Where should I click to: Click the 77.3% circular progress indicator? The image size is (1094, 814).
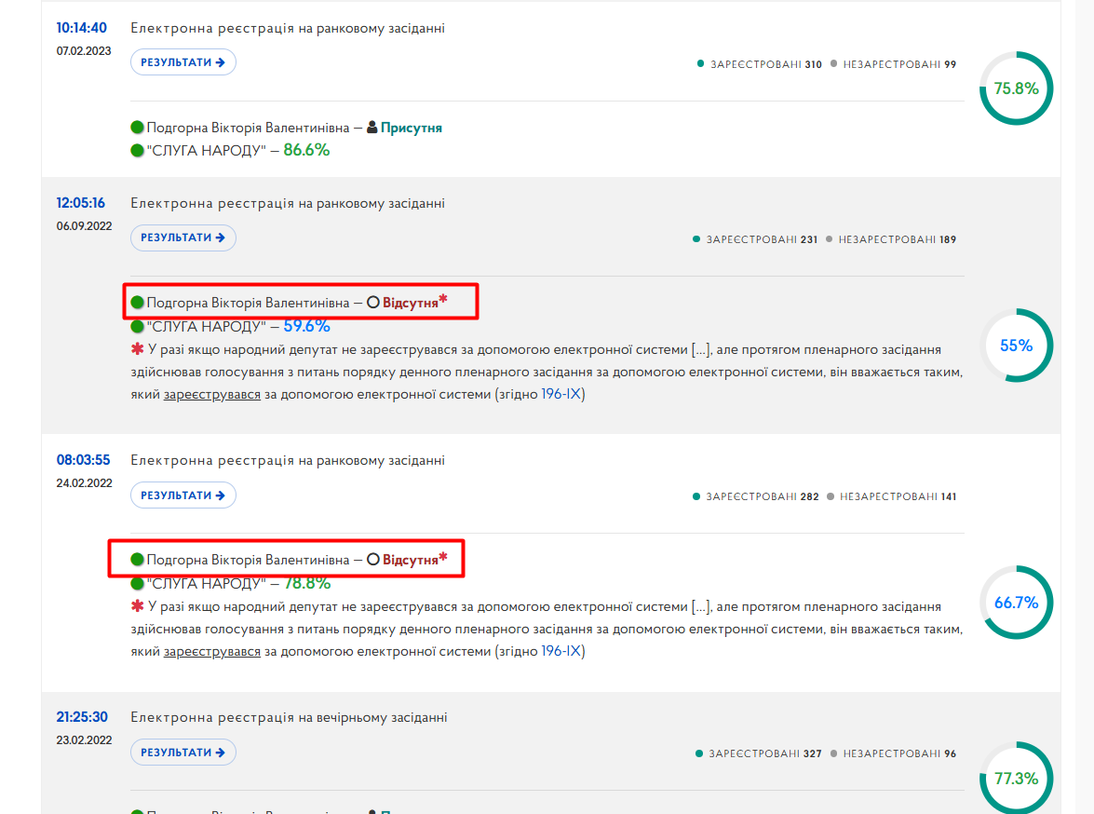pyautogui.click(x=1016, y=778)
